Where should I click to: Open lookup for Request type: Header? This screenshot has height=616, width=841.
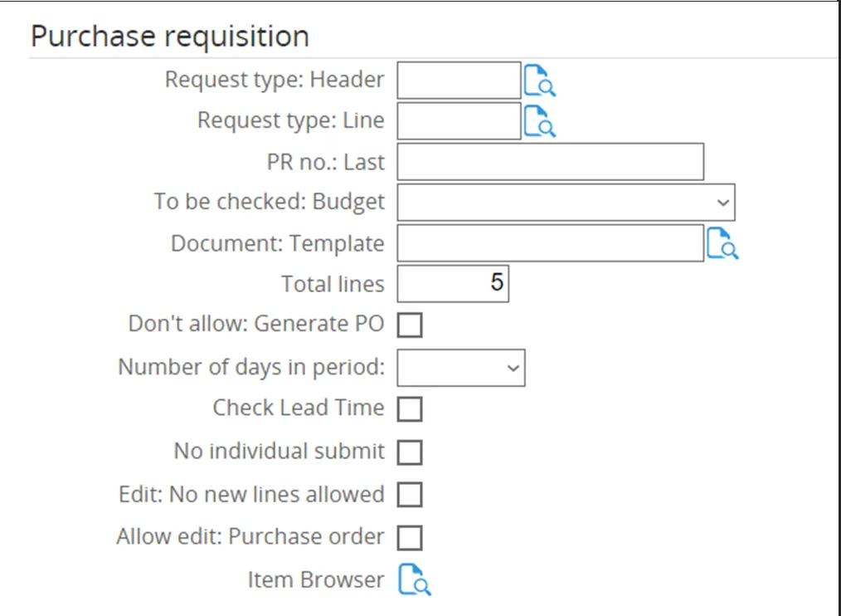point(540,81)
